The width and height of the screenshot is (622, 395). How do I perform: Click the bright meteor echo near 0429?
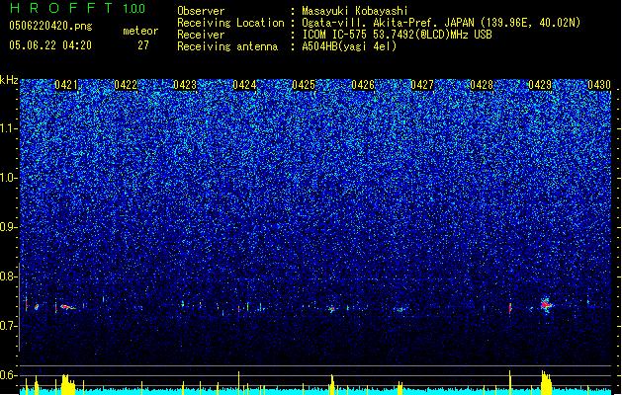(x=546, y=305)
